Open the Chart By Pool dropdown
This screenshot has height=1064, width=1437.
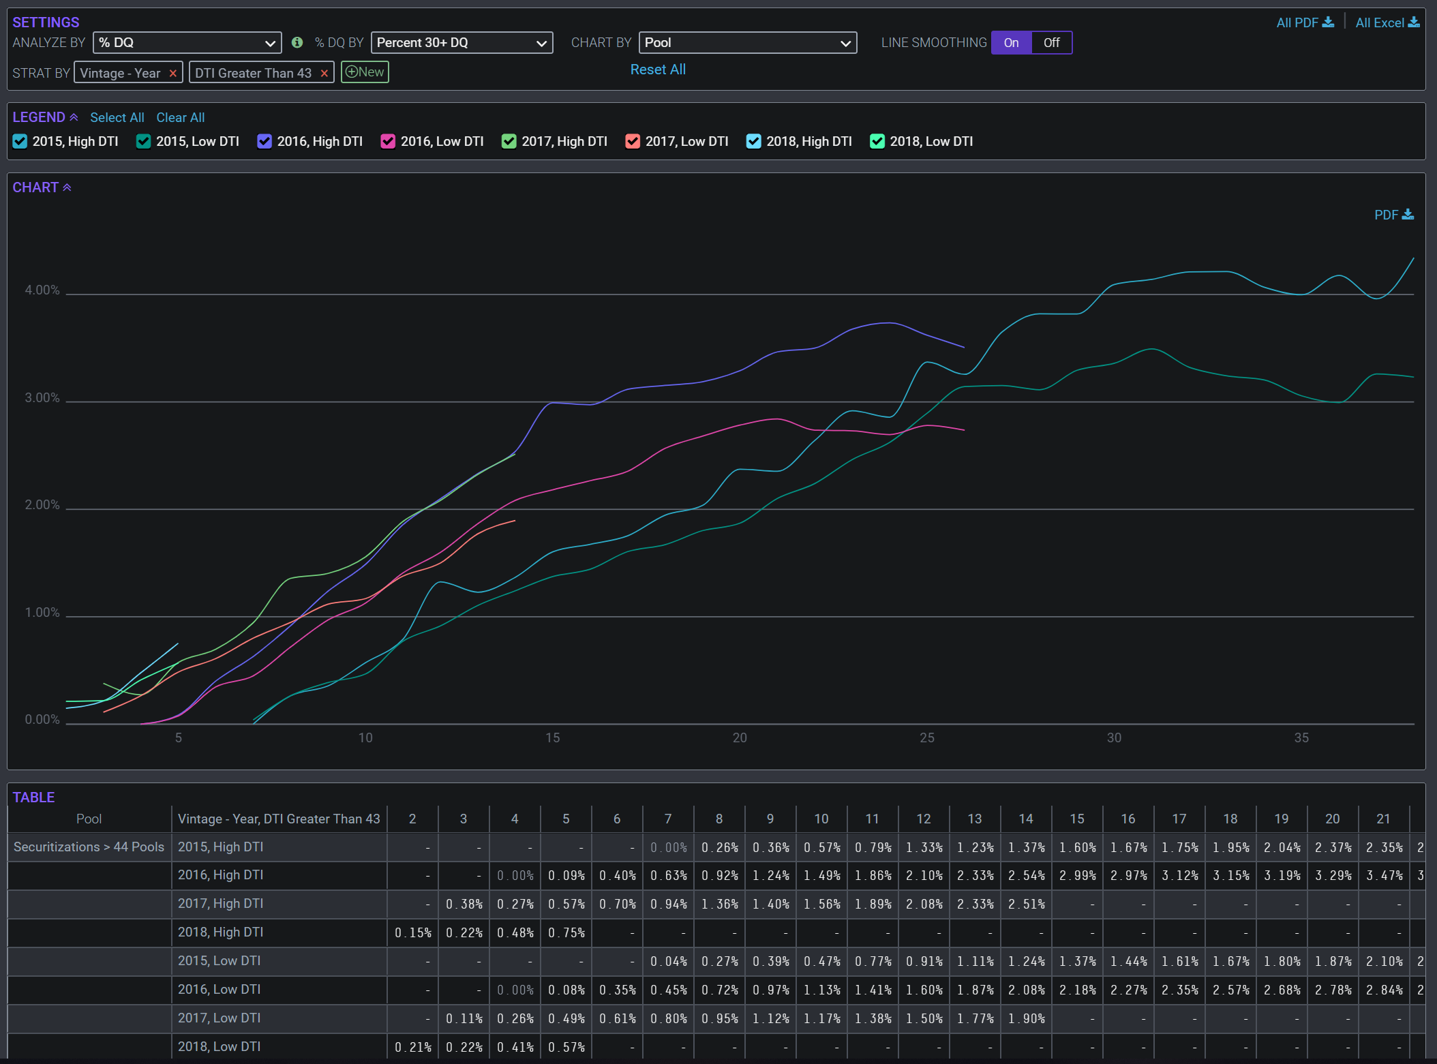tap(747, 42)
